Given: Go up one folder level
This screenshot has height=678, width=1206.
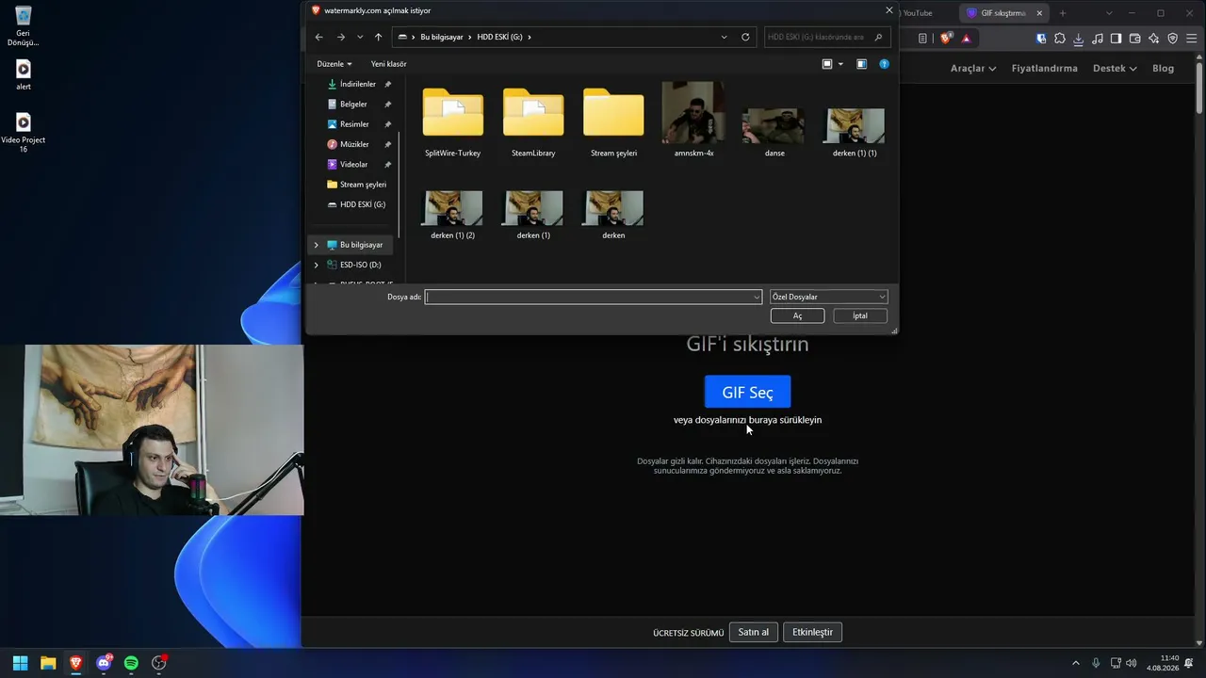Looking at the screenshot, I should [x=378, y=37].
